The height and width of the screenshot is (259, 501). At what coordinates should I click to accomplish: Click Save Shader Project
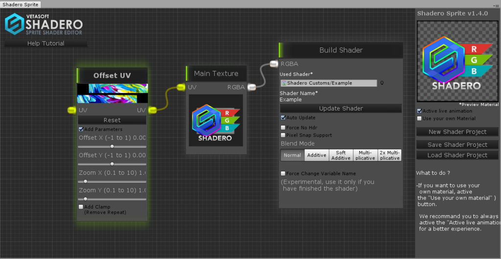(x=457, y=145)
